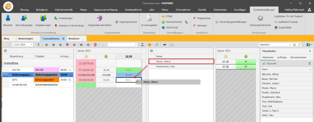This screenshot has height=122, width=314.
Task: Open Organisationstyp in the ribbon
Action: (x=126, y=22)
